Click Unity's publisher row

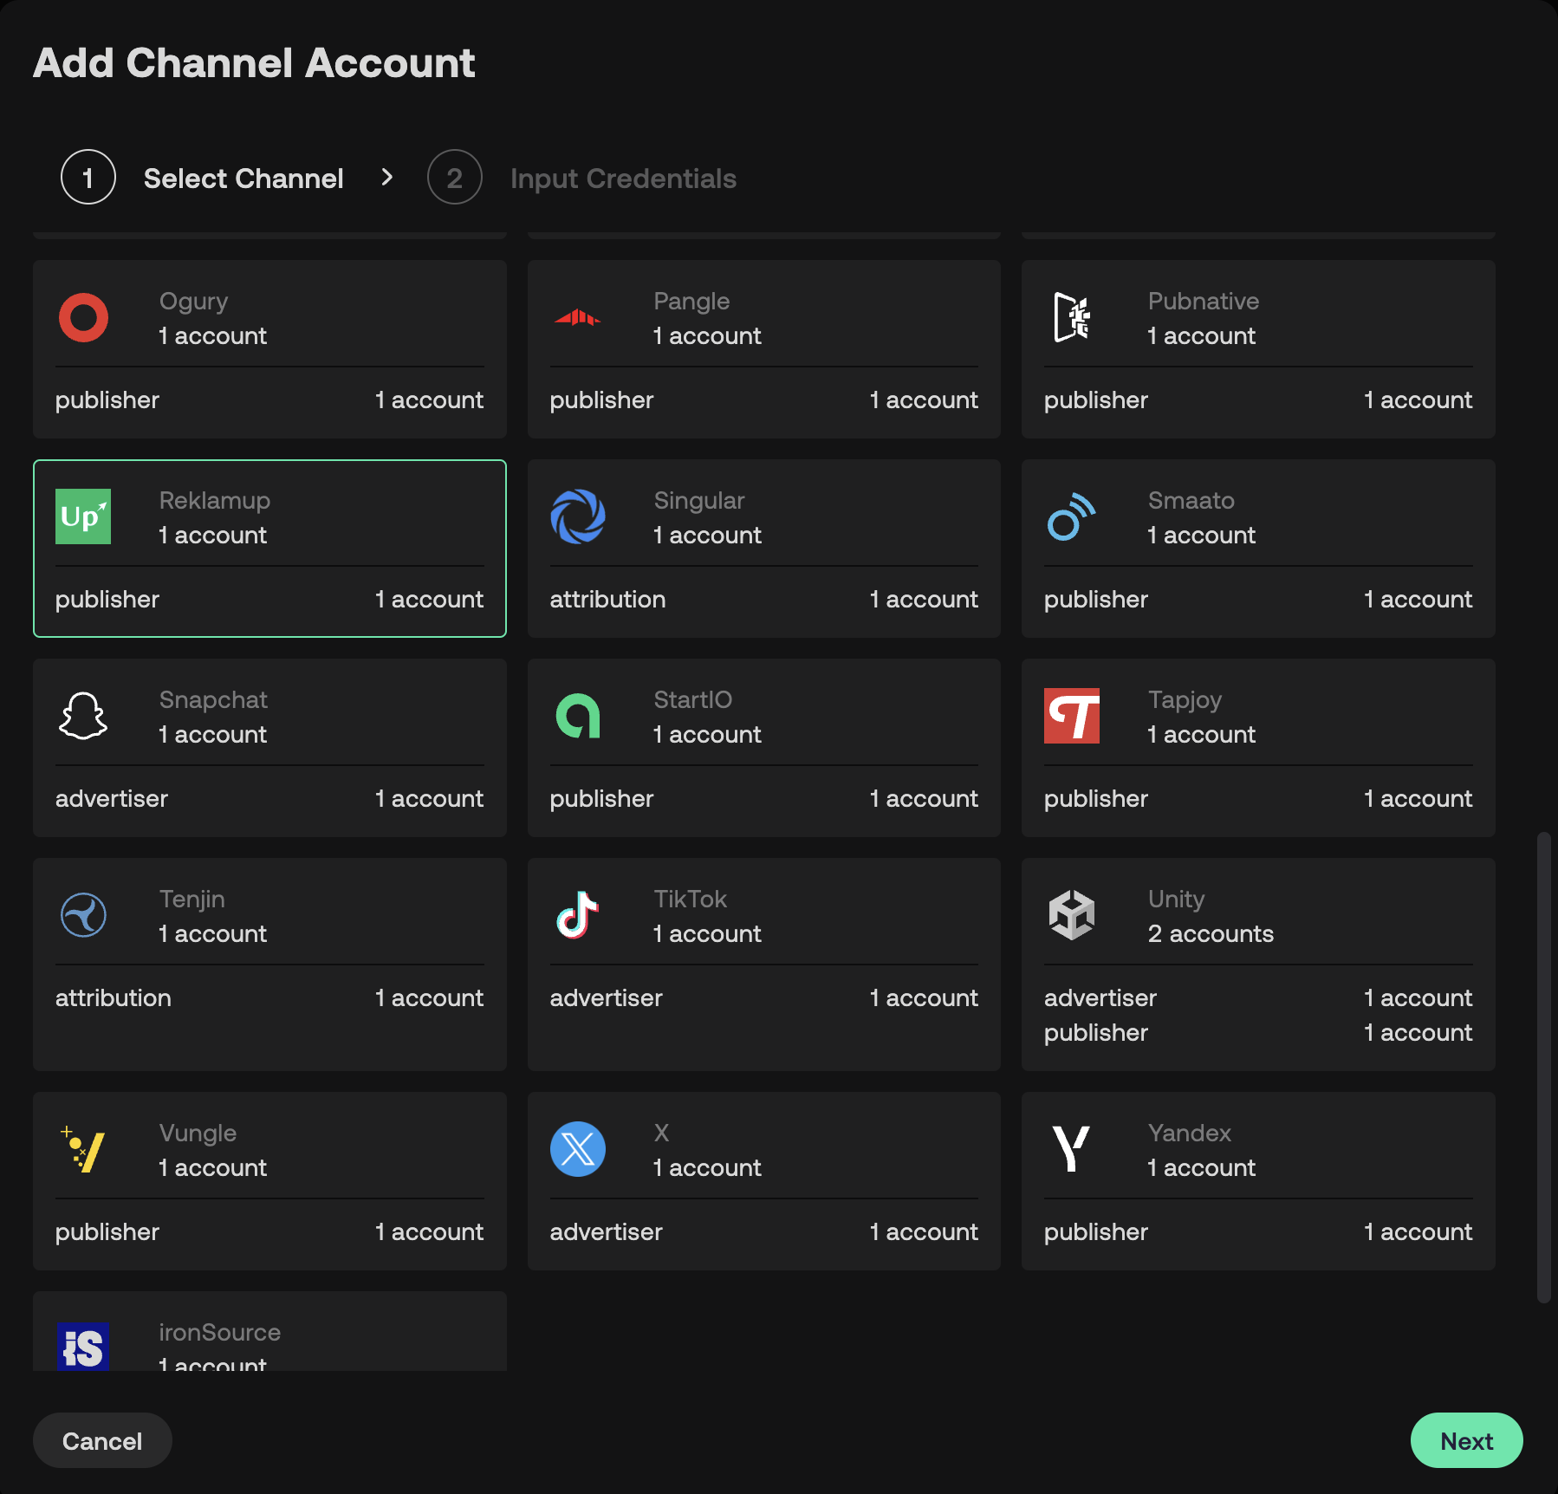[1258, 1033]
